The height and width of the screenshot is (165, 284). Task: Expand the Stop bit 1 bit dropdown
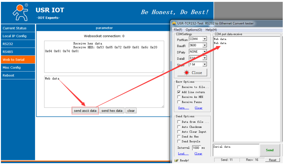[x=205, y=64]
